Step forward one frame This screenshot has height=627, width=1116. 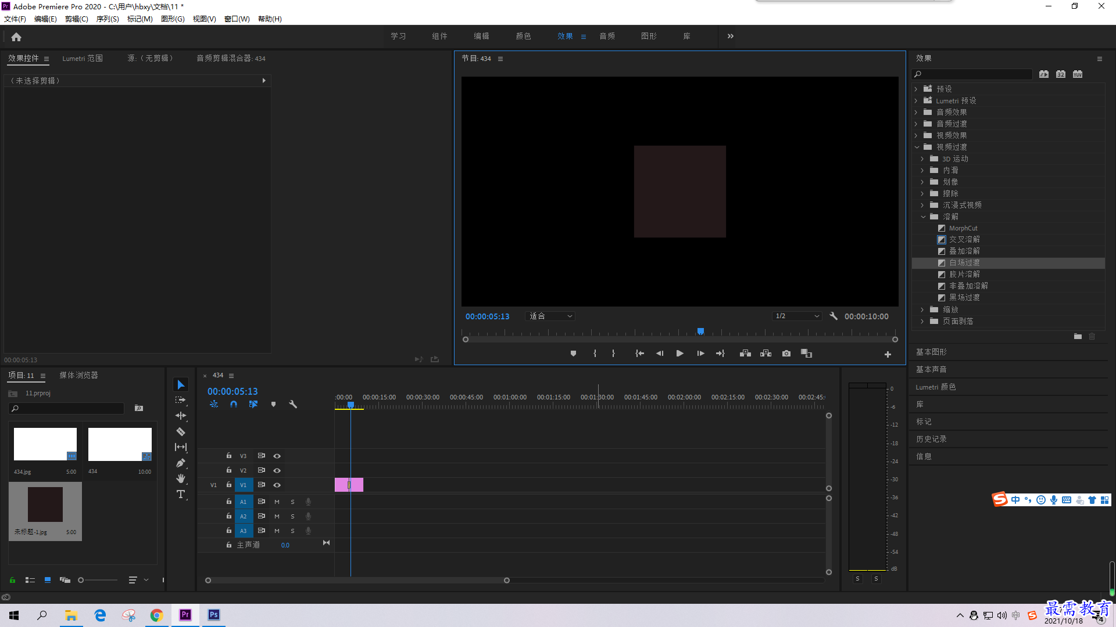coord(701,354)
